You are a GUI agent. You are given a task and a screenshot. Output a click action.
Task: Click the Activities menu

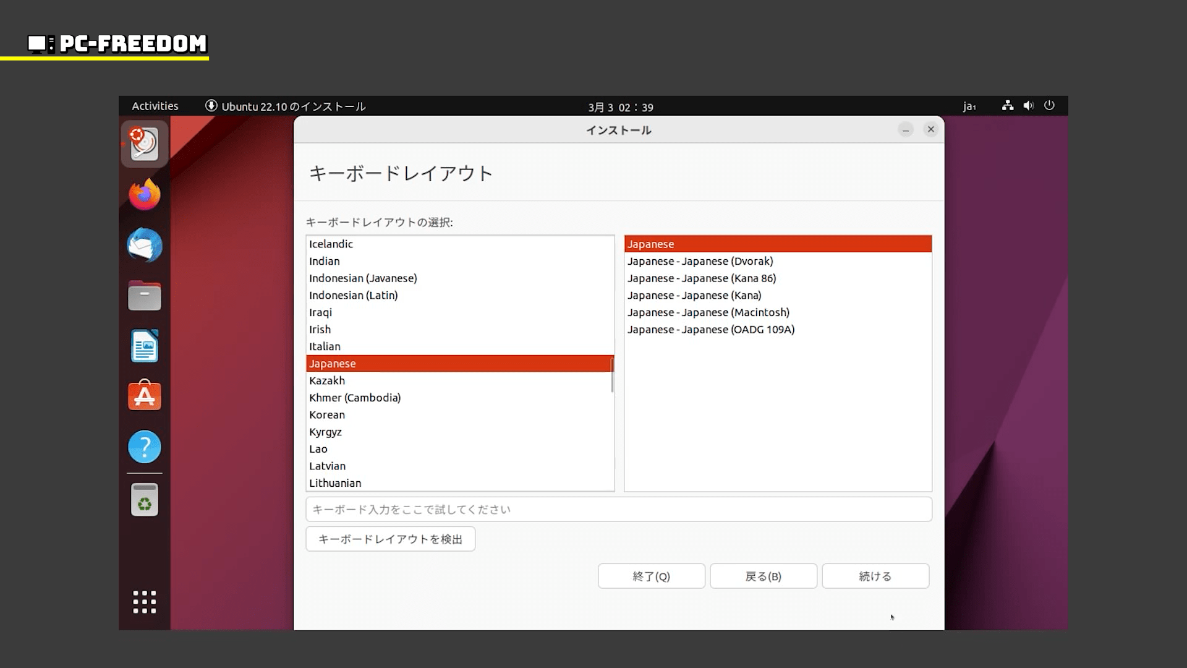pos(155,106)
